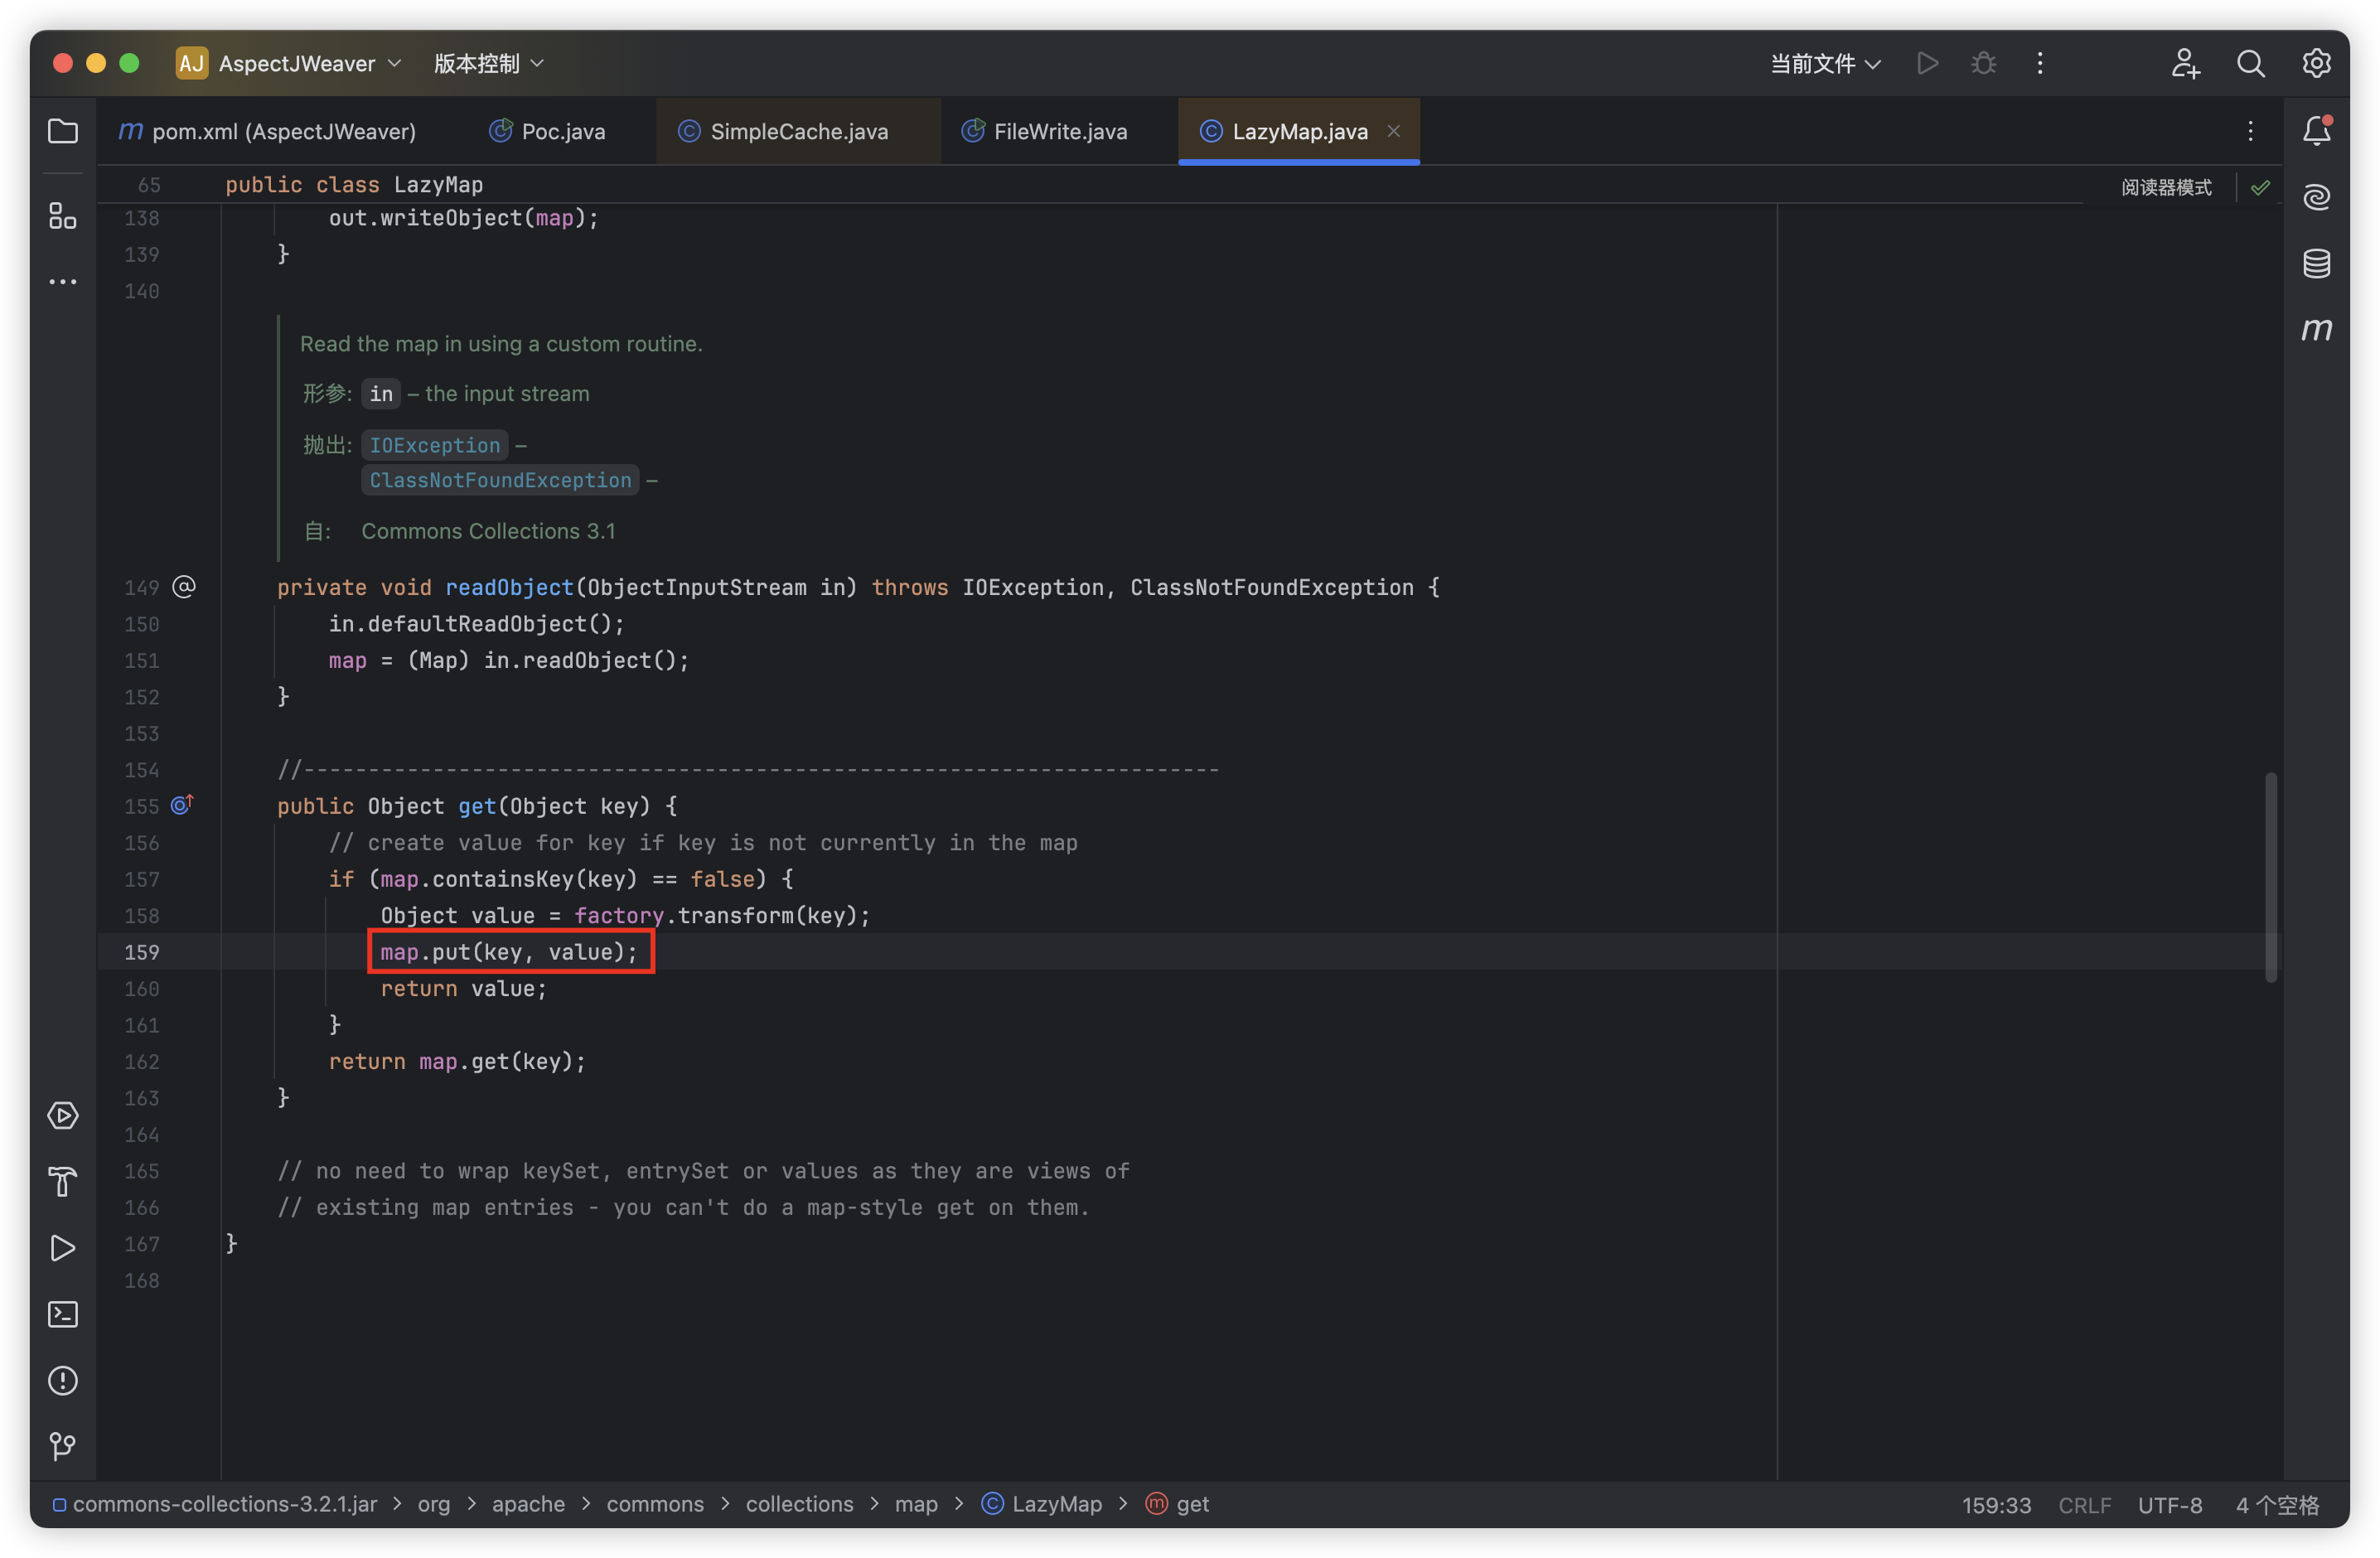The width and height of the screenshot is (2380, 1558).
Task: Open Code With Me add-user icon
Action: (2185, 63)
